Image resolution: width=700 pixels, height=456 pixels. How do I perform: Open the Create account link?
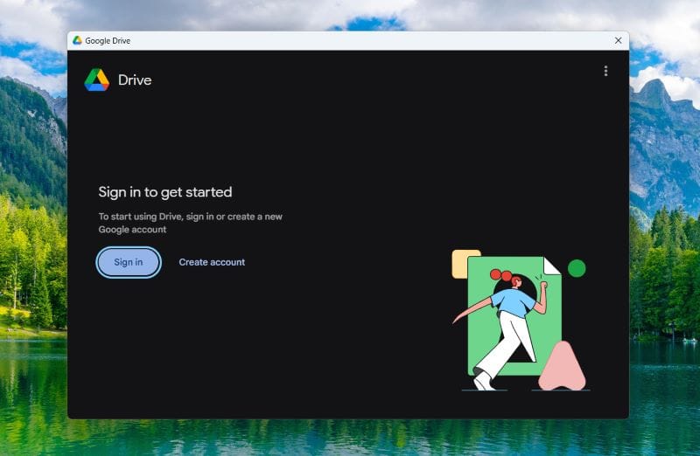click(212, 262)
